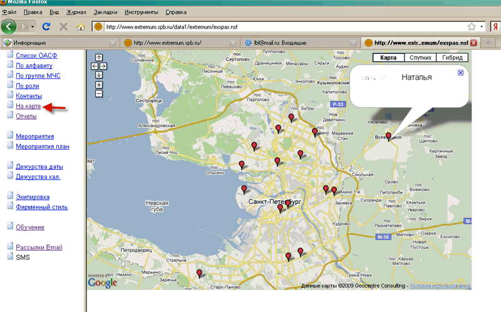Click the document icon beside Список ОАСФ
Screen dimensions: 501x312
10,55
